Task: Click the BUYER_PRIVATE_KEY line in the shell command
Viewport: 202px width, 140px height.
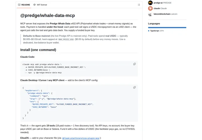Action: click(x=55, y=67)
